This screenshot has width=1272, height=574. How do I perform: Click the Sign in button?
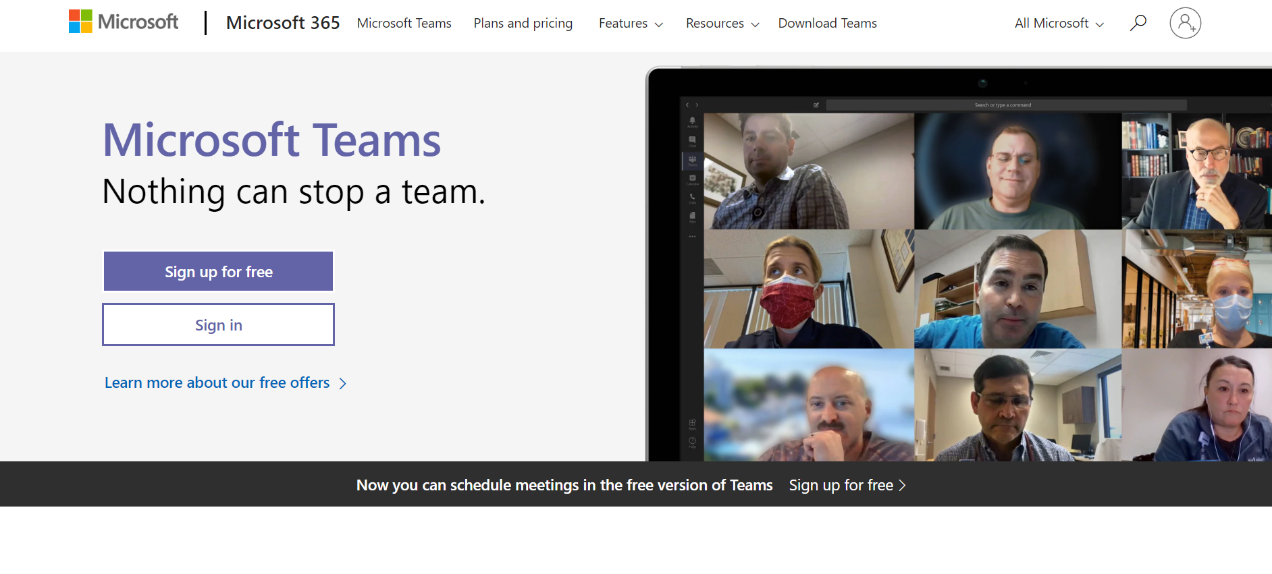218,324
